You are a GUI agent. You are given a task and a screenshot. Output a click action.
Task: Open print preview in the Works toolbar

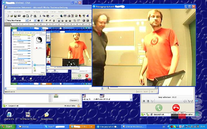tap(28, 16)
